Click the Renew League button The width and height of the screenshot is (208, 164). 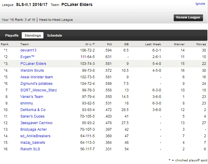click(188, 18)
